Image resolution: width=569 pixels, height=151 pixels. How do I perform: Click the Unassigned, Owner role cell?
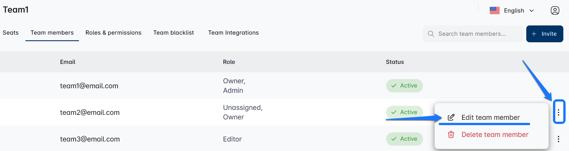[x=243, y=113]
